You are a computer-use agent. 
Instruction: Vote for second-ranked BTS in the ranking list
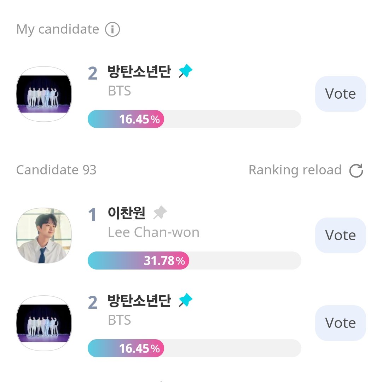coord(340,323)
